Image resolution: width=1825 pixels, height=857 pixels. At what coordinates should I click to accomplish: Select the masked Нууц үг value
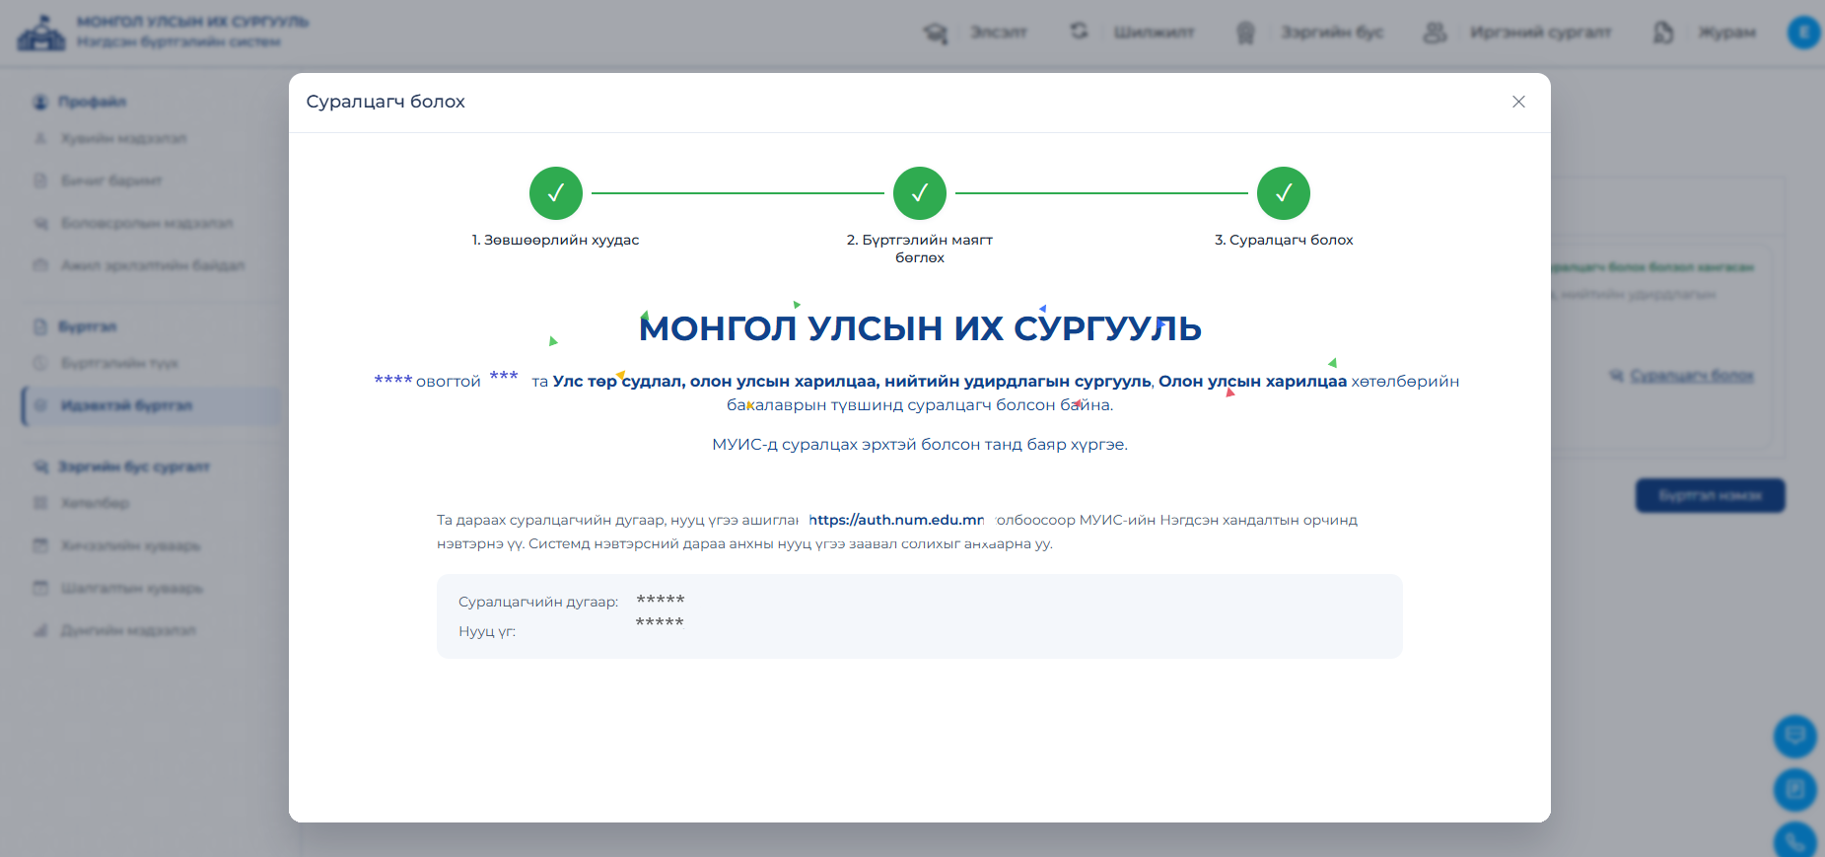(x=660, y=623)
